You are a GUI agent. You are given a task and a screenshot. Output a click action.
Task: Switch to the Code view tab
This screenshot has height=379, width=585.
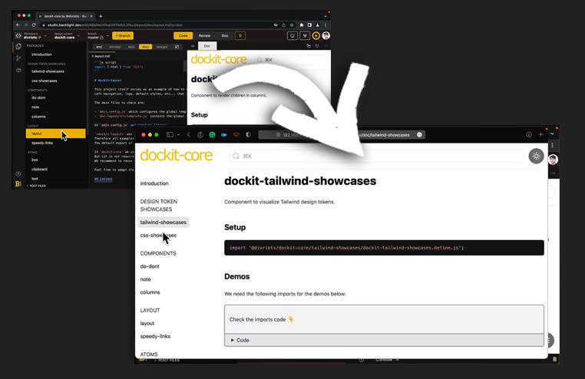point(183,35)
